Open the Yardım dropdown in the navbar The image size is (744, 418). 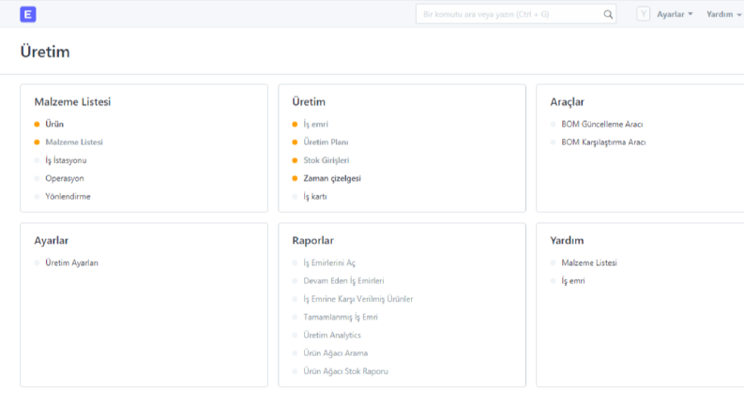coord(723,14)
